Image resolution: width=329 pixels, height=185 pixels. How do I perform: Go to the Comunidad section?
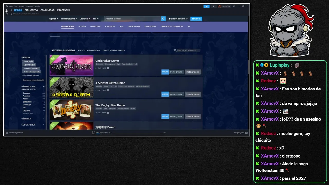(x=48, y=10)
